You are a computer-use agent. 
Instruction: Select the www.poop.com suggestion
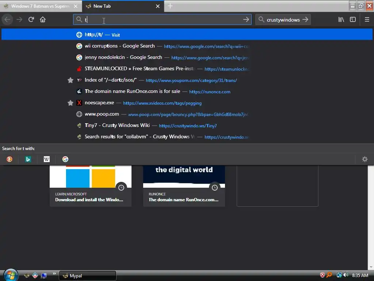[187, 114]
